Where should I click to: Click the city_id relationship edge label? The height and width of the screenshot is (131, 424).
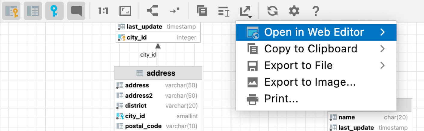click(x=148, y=55)
